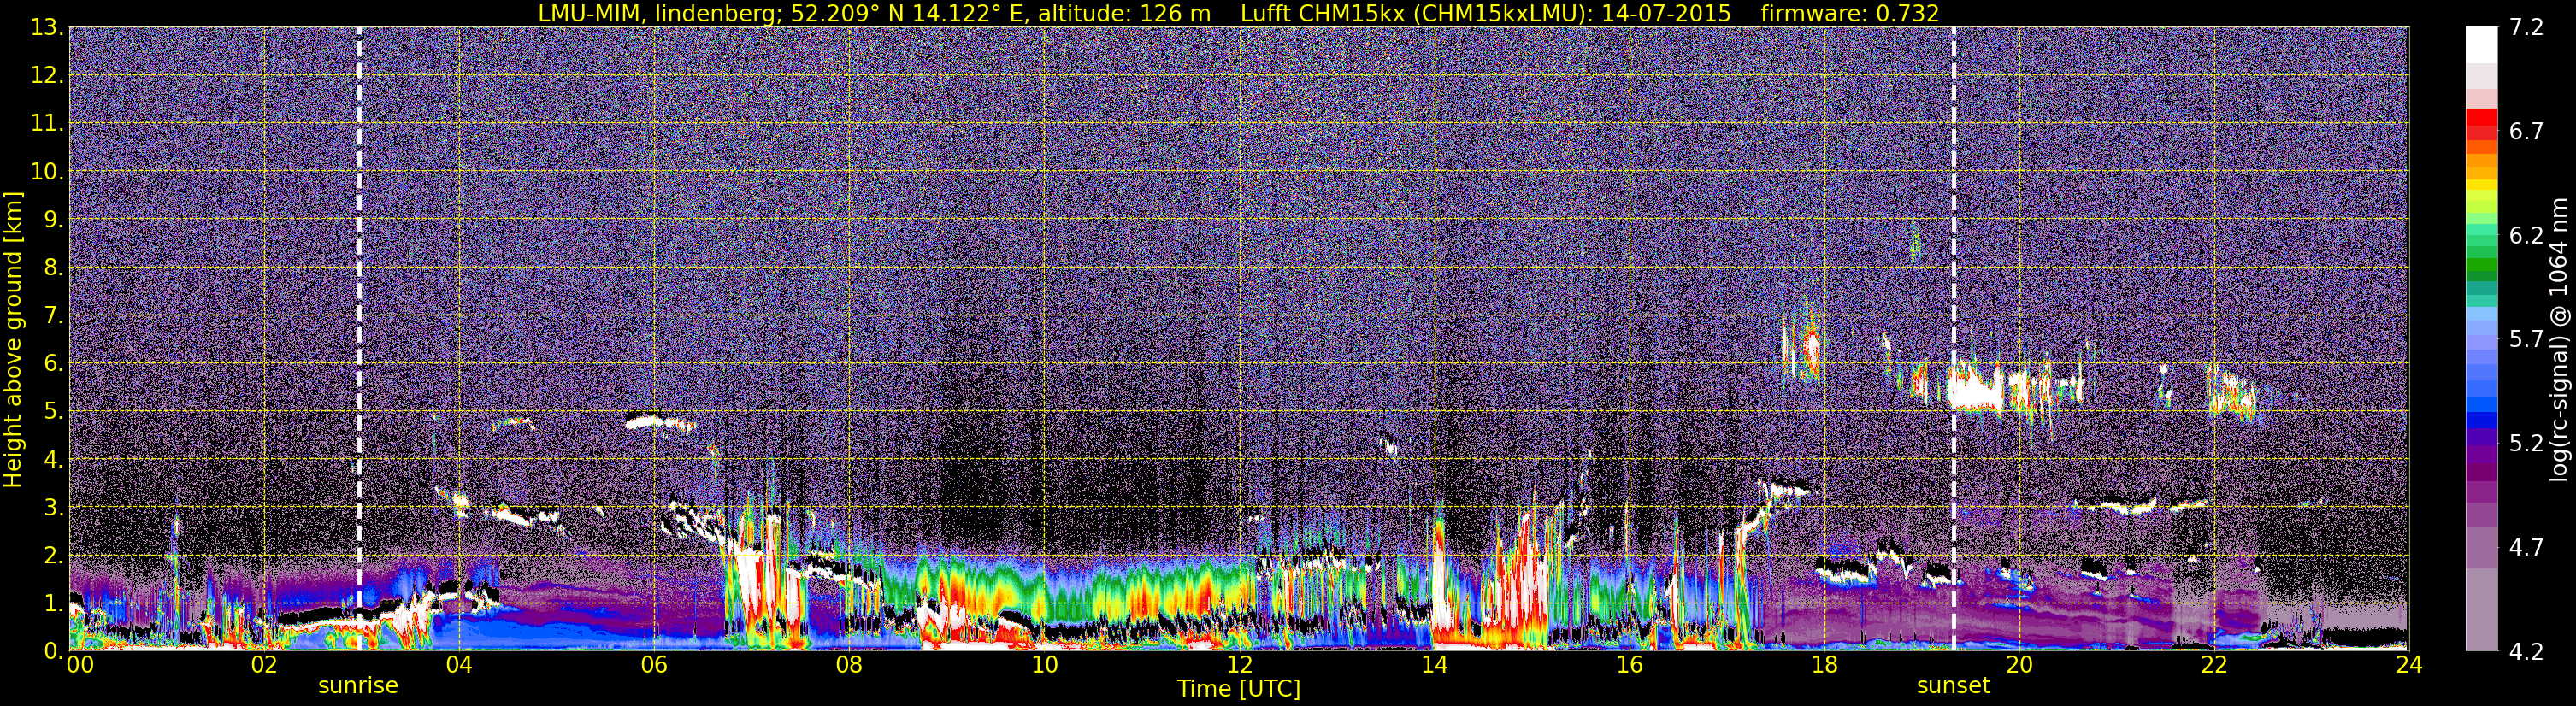Viewport: 2576px width, 706px height.
Task: Click the '22' time axis tick label
Action: pyautogui.click(x=2214, y=666)
